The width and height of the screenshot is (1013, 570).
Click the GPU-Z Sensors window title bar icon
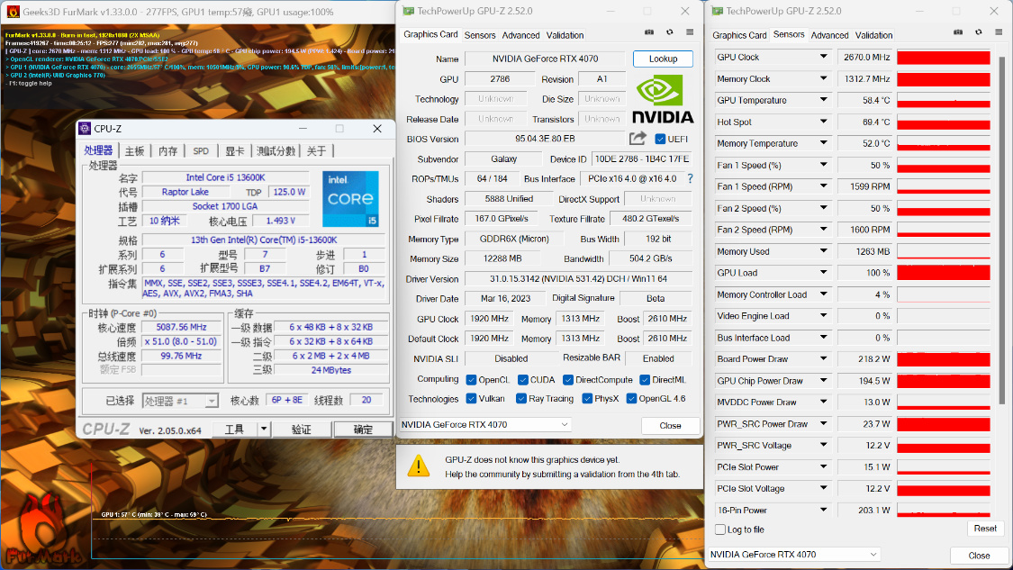click(717, 11)
